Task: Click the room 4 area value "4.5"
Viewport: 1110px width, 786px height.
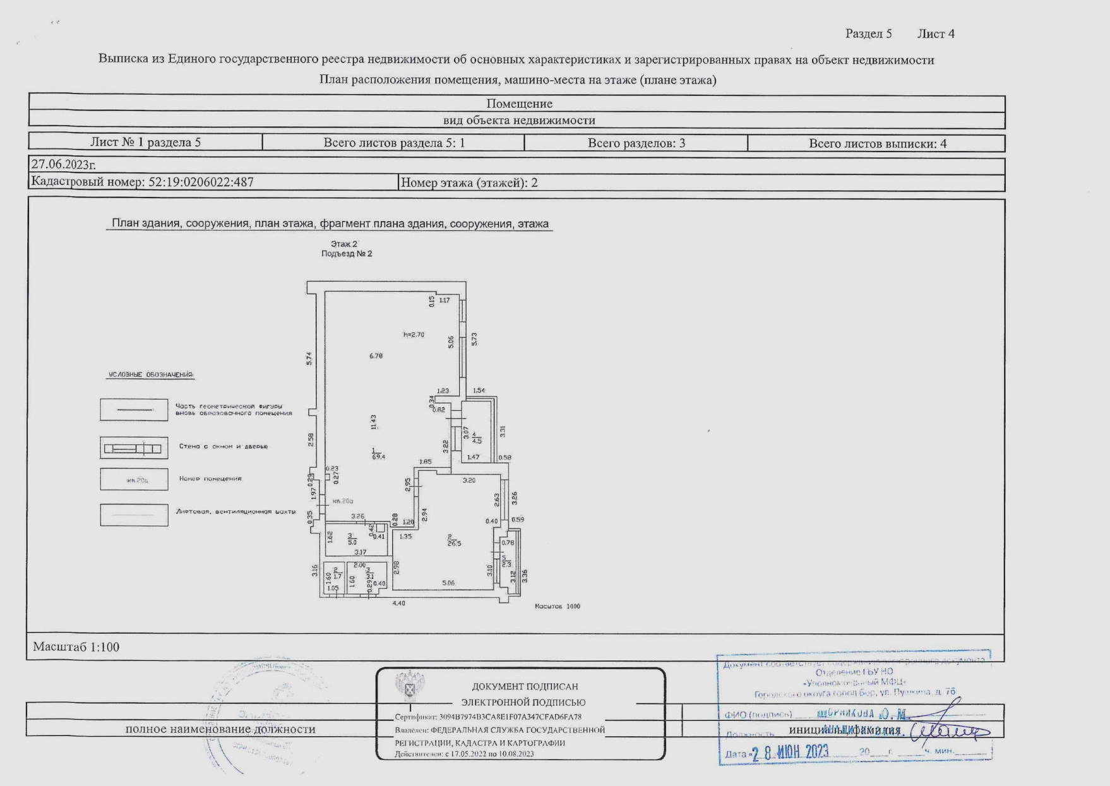Action: (477, 441)
